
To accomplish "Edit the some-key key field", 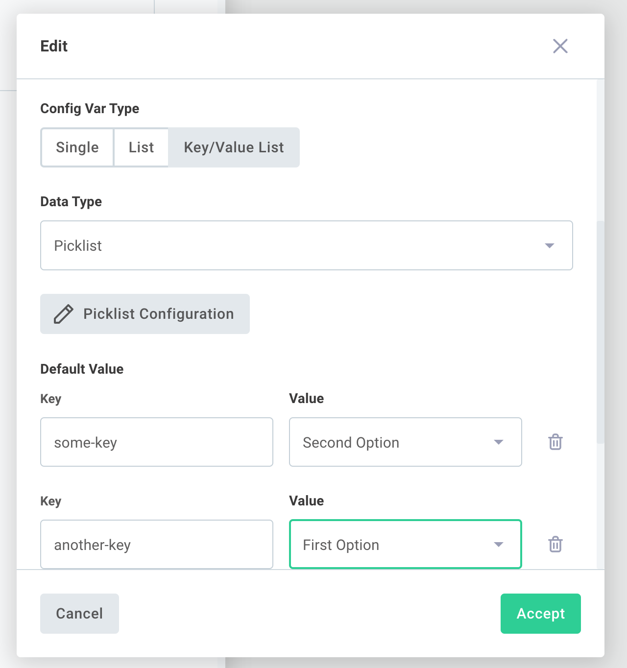I will click(x=157, y=442).
